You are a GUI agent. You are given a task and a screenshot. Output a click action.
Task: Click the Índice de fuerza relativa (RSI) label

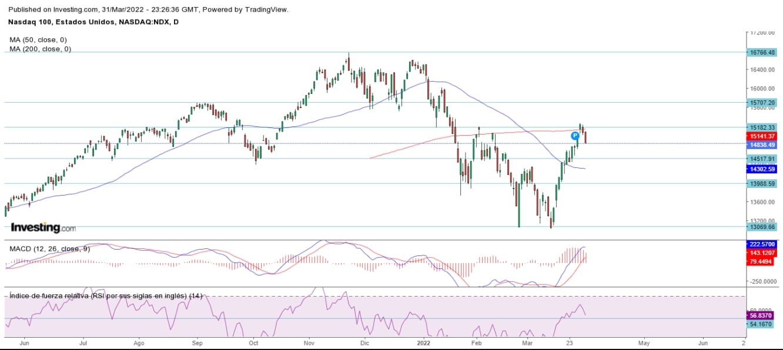(x=106, y=295)
